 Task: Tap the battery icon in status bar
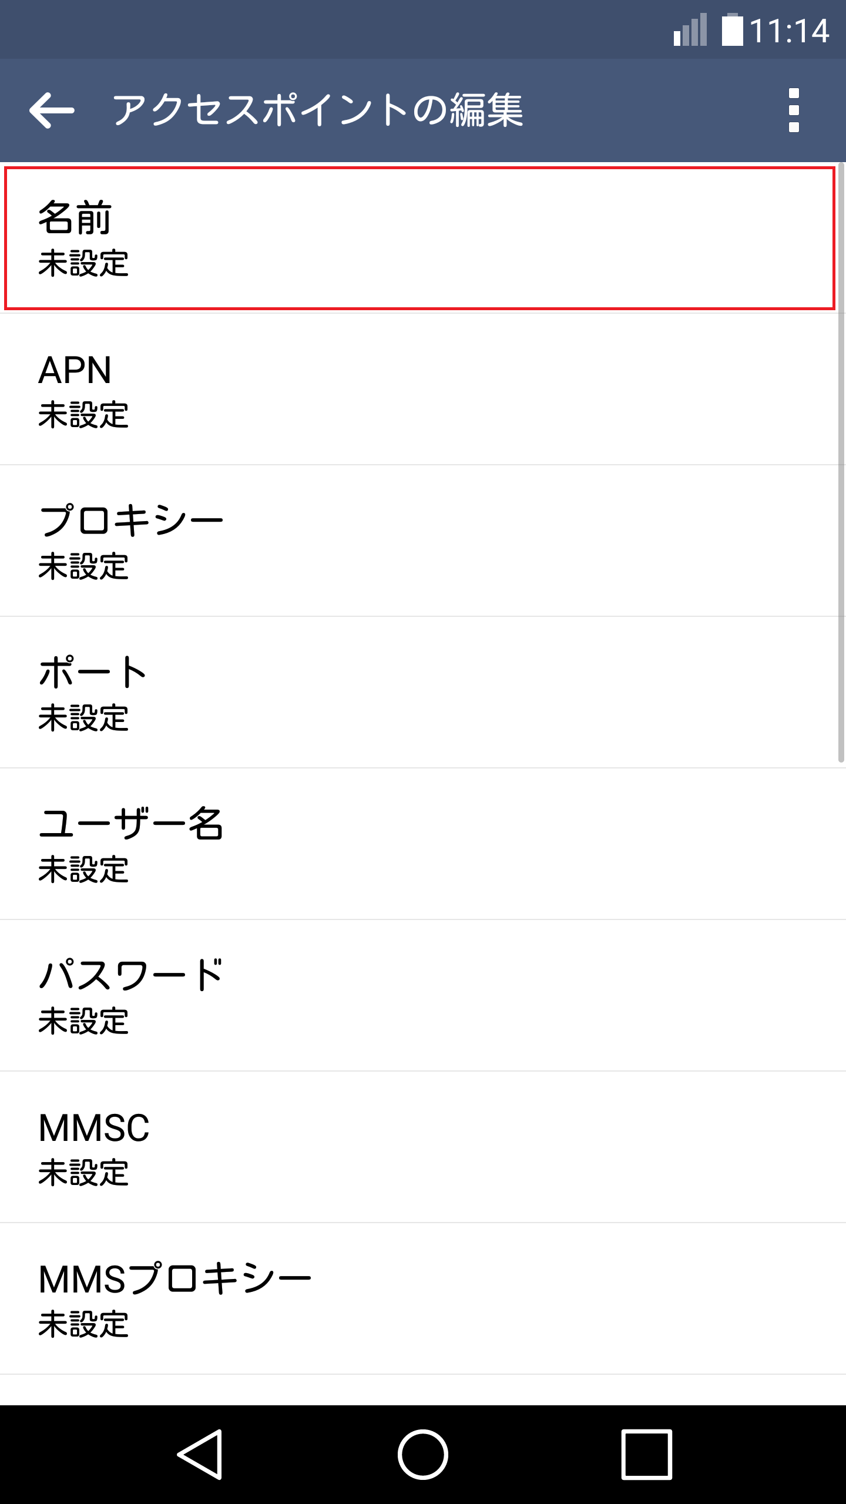(x=732, y=31)
